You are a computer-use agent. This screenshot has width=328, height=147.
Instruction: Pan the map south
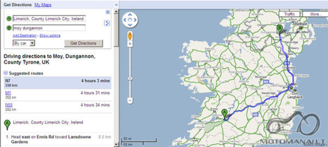click(130, 25)
